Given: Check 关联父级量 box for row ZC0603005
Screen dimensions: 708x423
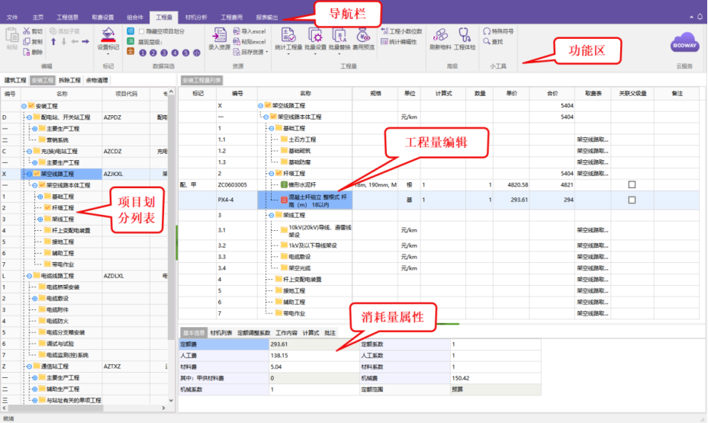Looking at the screenshot, I should 632,184.
